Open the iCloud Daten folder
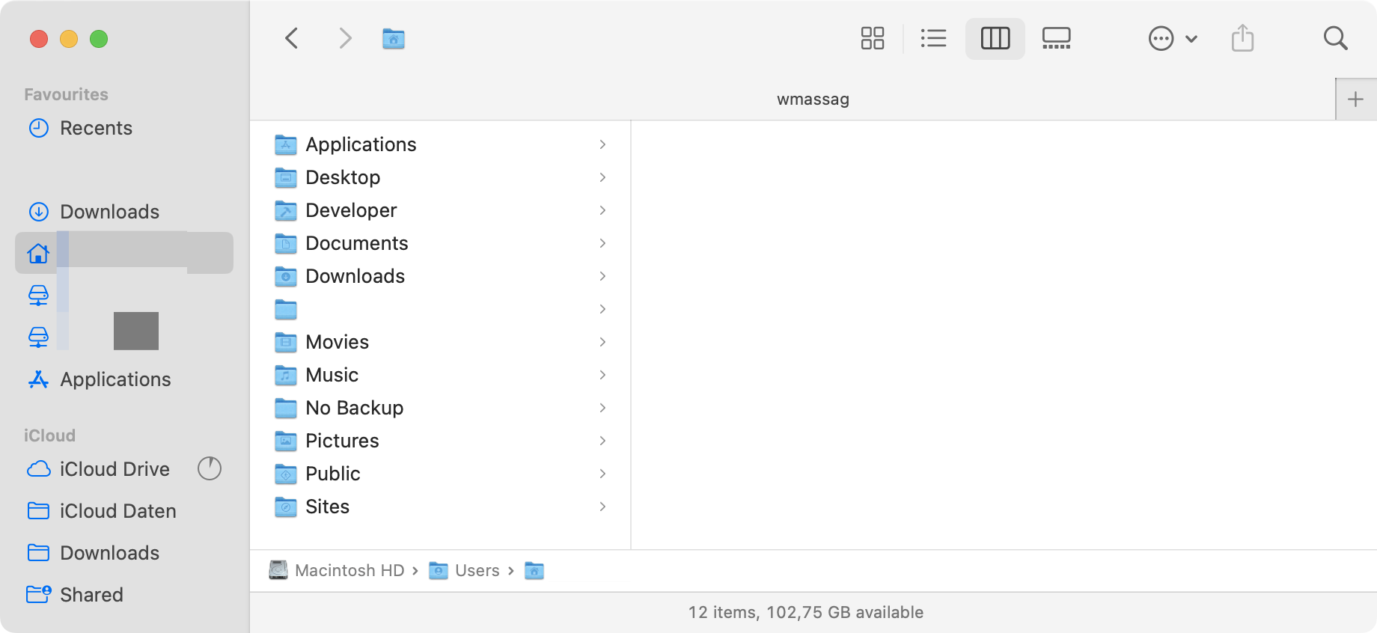This screenshot has height=633, width=1377. click(x=117, y=511)
